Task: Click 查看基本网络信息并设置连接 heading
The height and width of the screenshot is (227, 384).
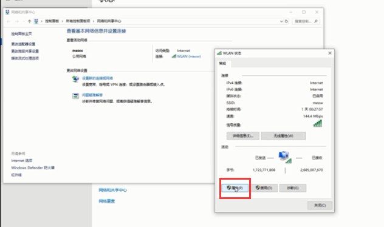Action: (x=96, y=31)
